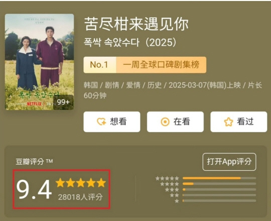The width and height of the screenshot is (271, 221).
Task: Open the 28018人评分 rating count
Action: [80, 197]
